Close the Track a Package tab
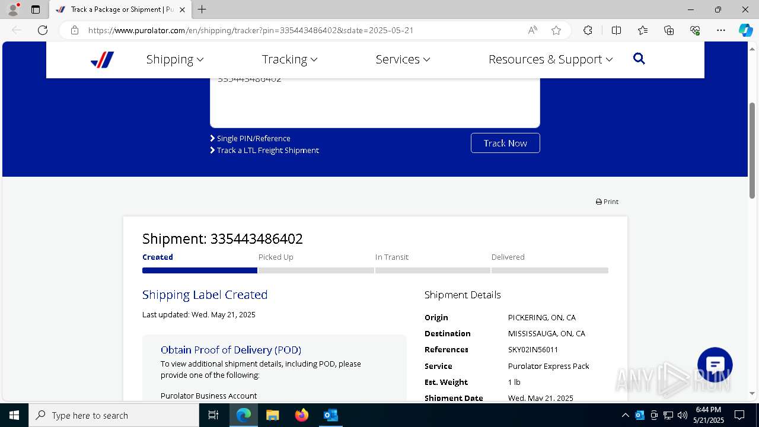 coord(182,9)
